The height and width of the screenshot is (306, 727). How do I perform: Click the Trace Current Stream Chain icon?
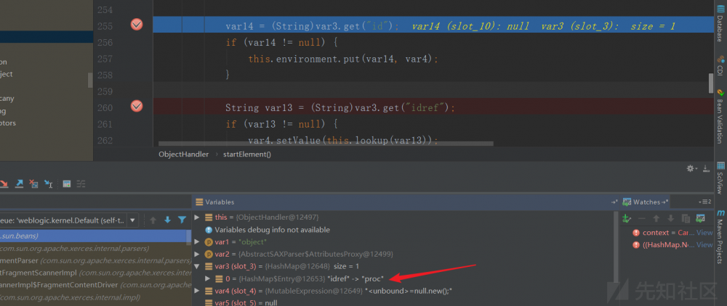click(81, 184)
